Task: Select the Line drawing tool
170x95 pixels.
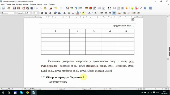Action: tap(141, 8)
